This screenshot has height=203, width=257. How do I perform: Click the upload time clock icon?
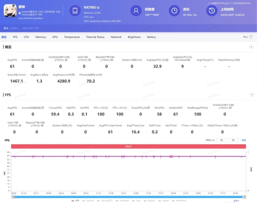pos(212,11)
